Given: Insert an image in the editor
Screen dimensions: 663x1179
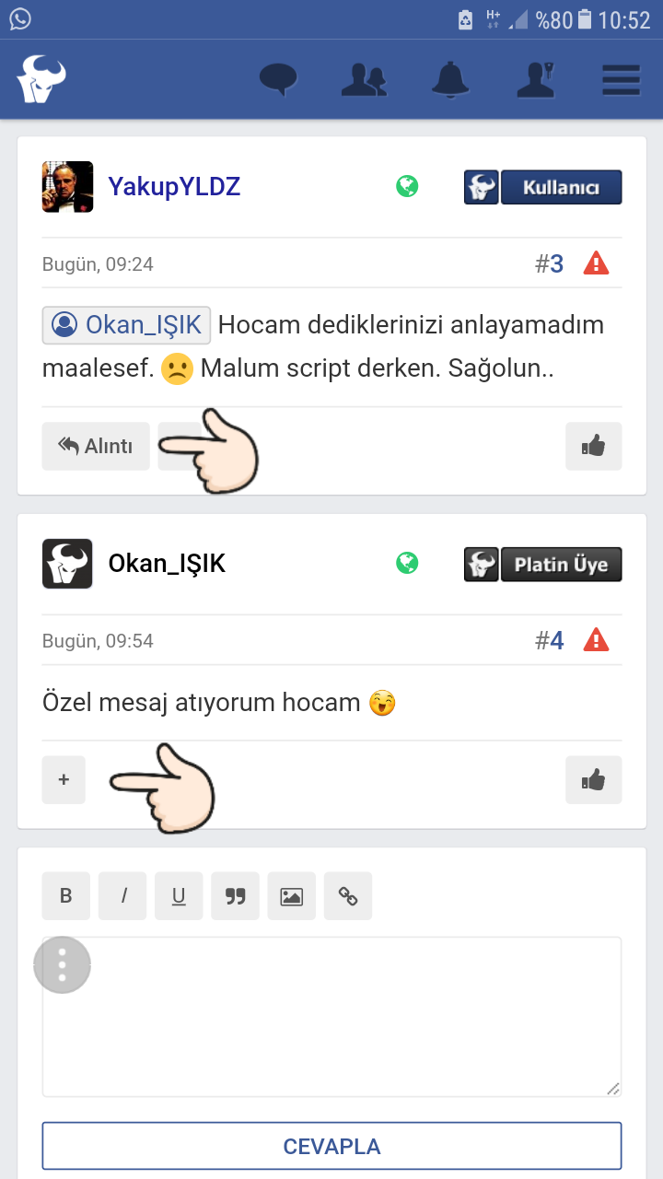Looking at the screenshot, I should pyautogui.click(x=292, y=896).
